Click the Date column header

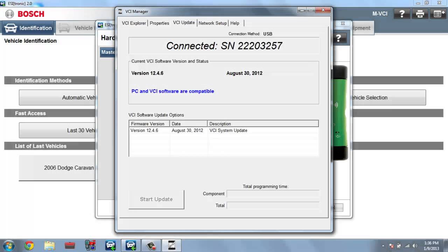coord(189,124)
